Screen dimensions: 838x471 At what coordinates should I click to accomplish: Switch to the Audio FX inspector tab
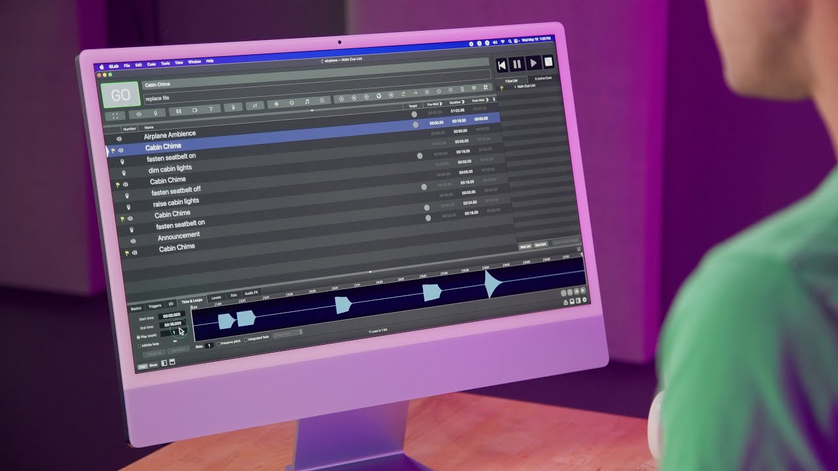(251, 293)
